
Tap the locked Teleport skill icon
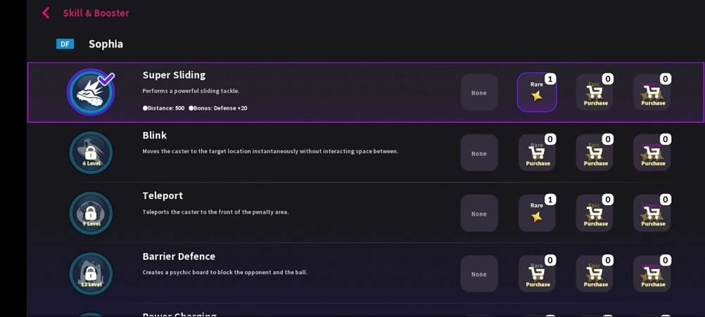(91, 213)
